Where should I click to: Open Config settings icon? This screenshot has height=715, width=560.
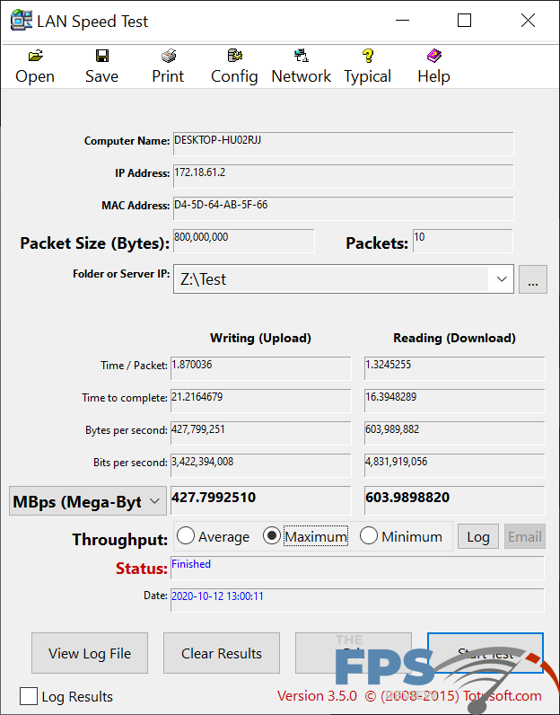click(234, 56)
